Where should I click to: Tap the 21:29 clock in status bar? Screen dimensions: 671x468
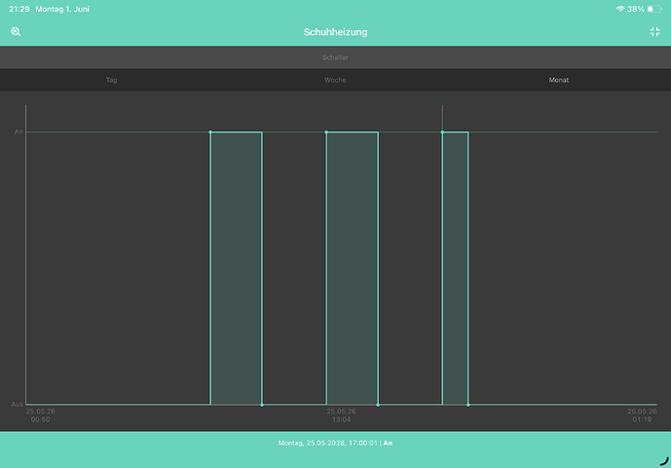[19, 9]
